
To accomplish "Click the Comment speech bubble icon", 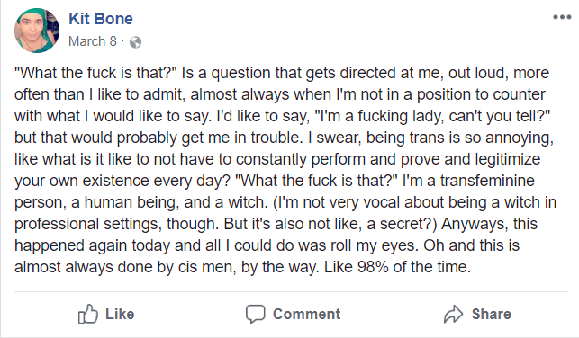I will tap(256, 314).
